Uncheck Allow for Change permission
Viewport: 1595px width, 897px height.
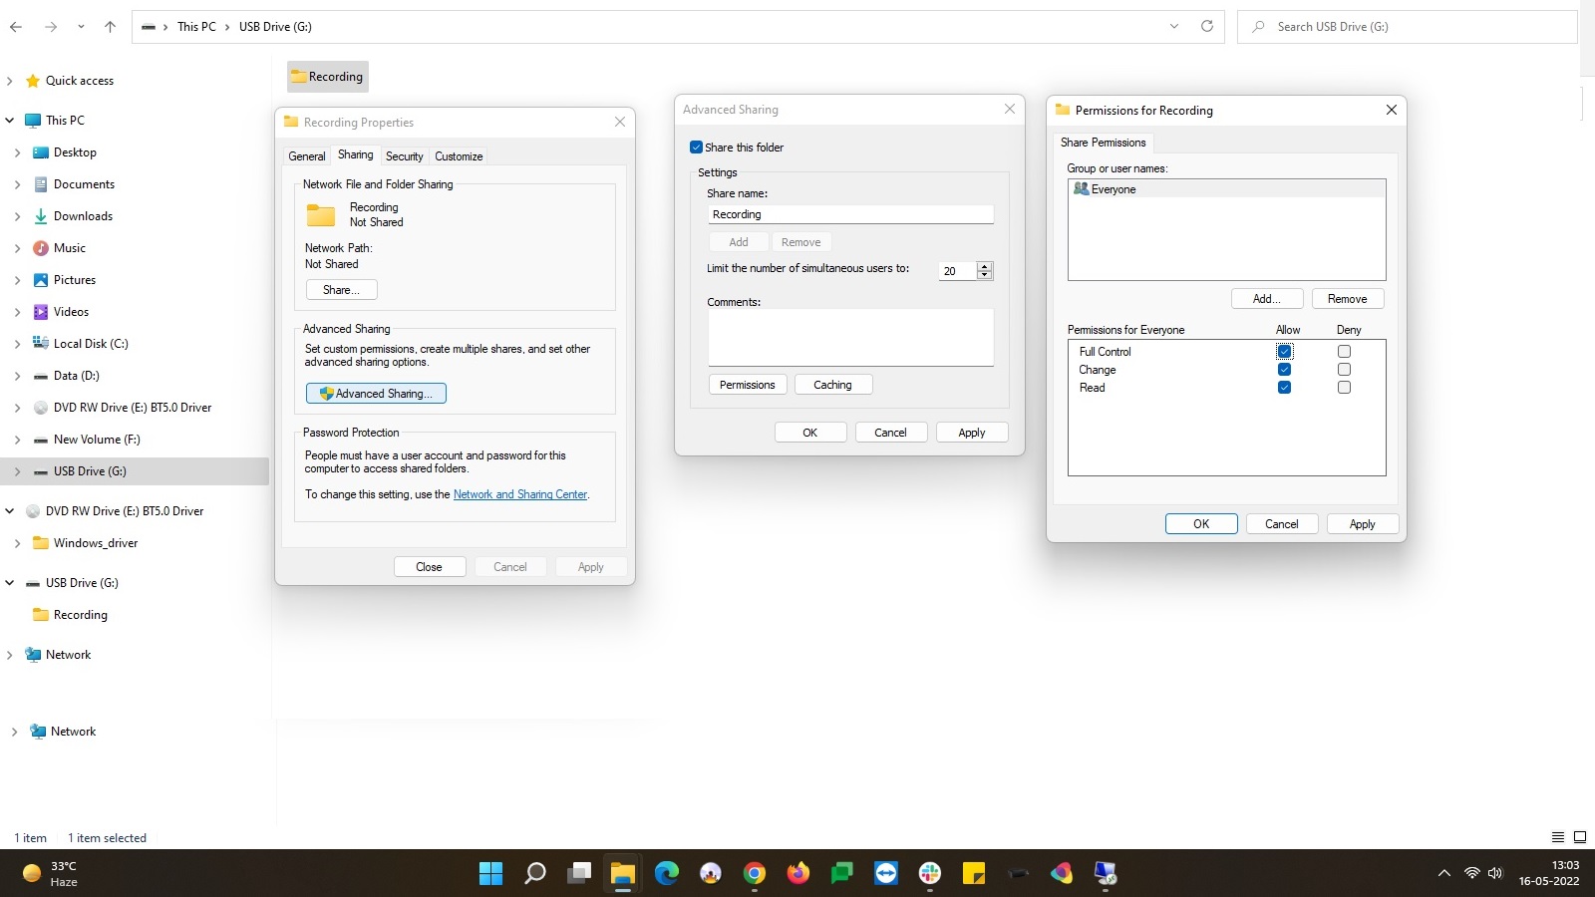click(x=1284, y=369)
